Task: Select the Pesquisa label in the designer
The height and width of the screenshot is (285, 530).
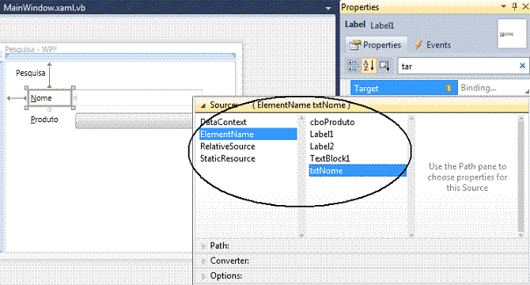Action: coord(30,73)
